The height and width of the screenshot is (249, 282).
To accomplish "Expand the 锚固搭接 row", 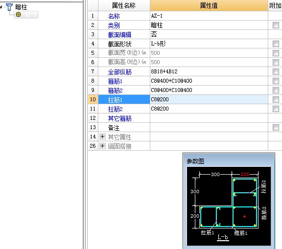I will click(102, 146).
